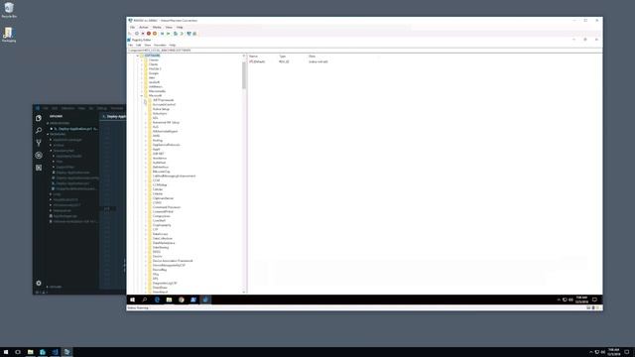Click the red Shut Down VM toolbar button
The image size is (635, 357).
pyautogui.click(x=149, y=34)
